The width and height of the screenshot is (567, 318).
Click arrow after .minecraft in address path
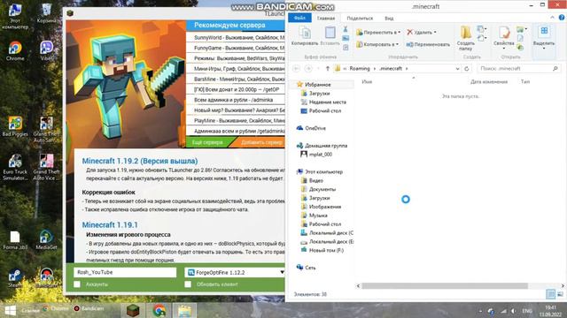407,69
